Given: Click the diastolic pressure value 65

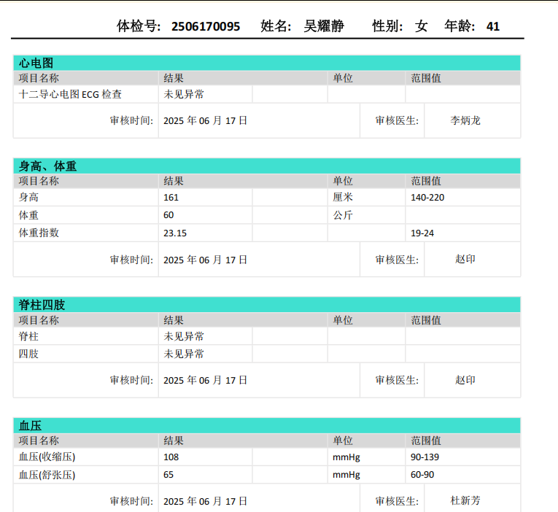Looking at the screenshot, I should tap(169, 475).
